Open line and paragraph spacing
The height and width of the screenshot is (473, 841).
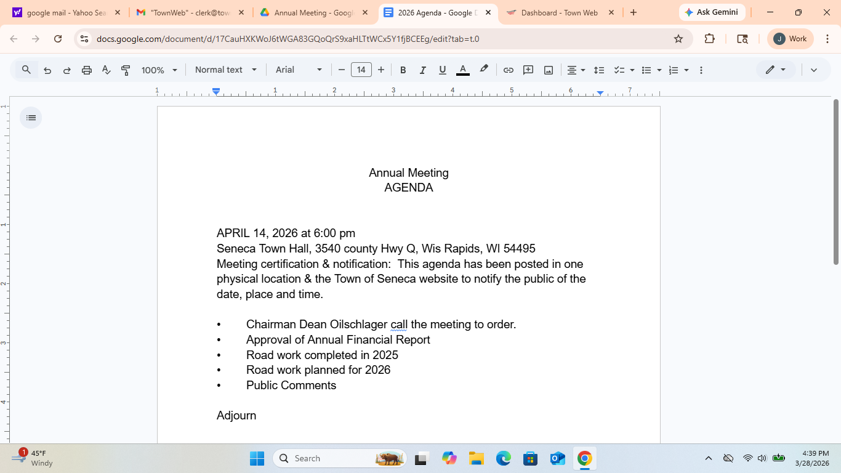click(599, 70)
